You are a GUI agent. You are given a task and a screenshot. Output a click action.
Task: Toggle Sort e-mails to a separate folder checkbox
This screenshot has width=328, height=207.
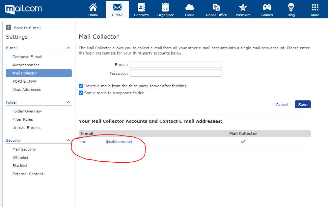pos(81,93)
